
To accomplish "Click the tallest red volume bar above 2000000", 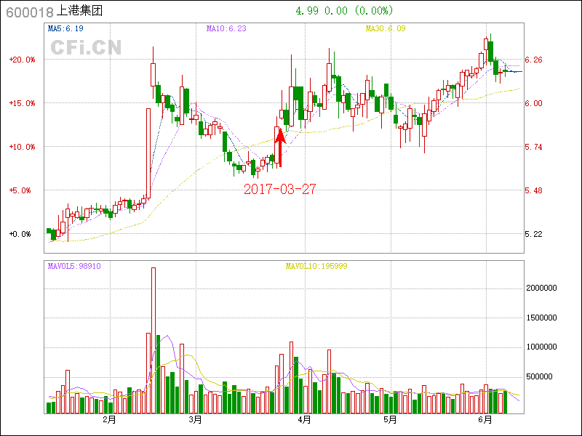I will click(x=154, y=340).
